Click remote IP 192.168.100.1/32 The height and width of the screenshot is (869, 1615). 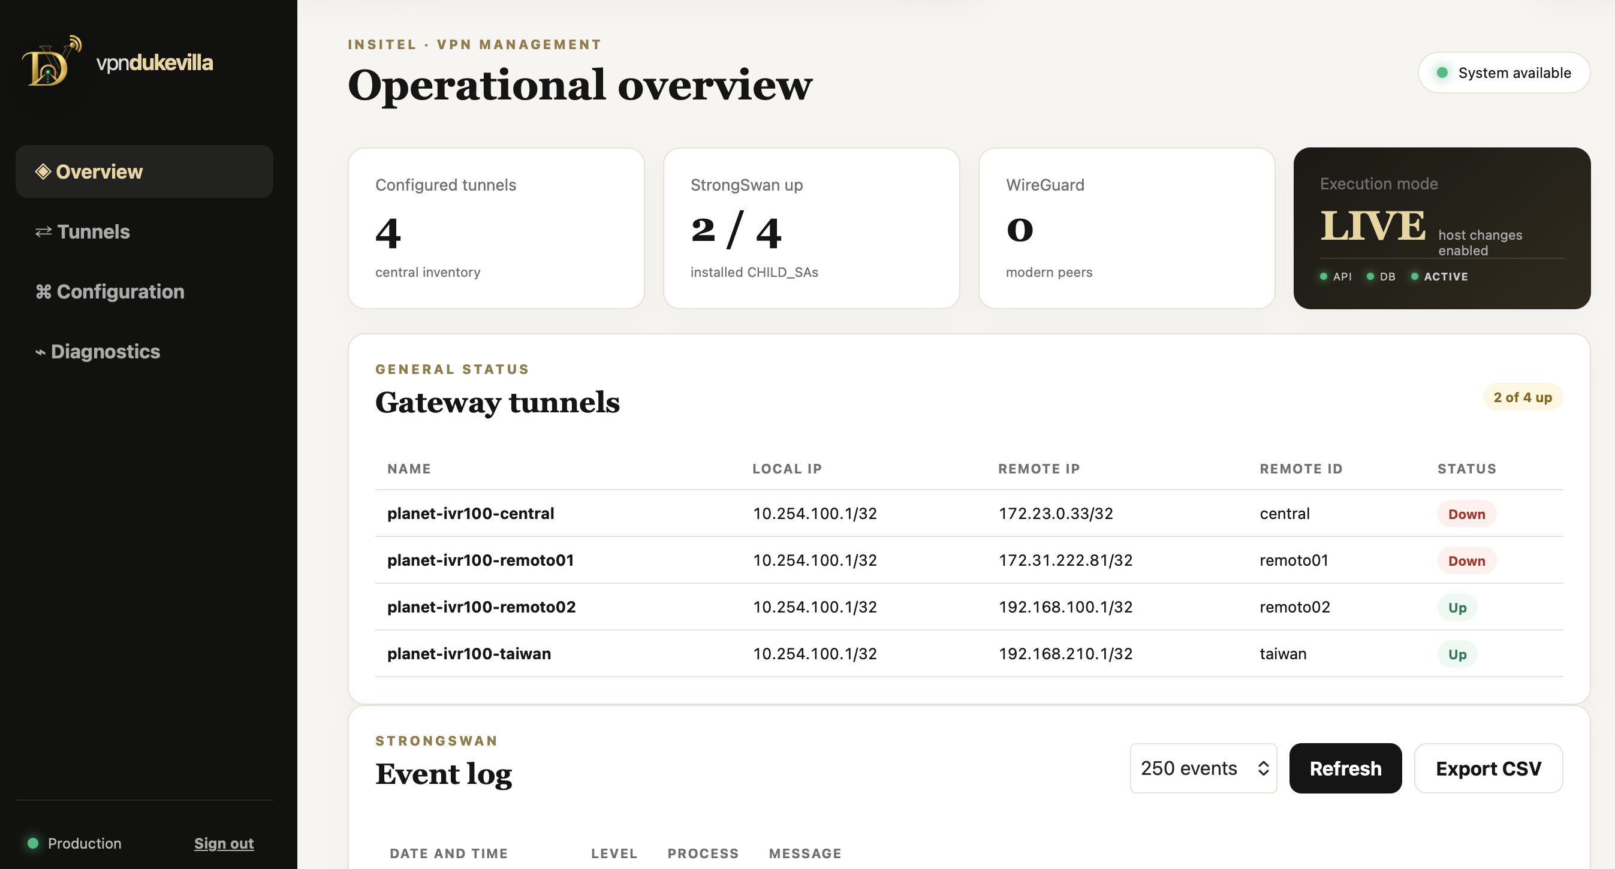point(1065,607)
